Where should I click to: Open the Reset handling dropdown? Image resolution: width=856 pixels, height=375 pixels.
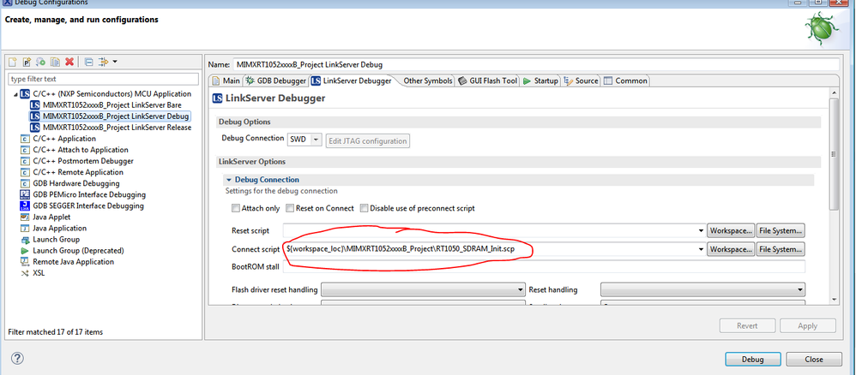pos(703,290)
